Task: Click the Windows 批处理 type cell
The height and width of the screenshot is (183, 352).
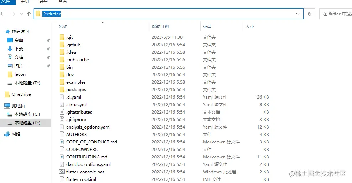Action: click(x=221, y=172)
